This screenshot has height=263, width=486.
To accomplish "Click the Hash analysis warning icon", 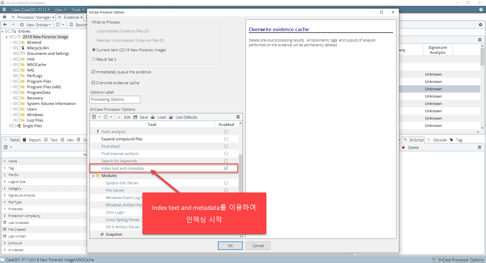I will pyautogui.click(x=98, y=131).
